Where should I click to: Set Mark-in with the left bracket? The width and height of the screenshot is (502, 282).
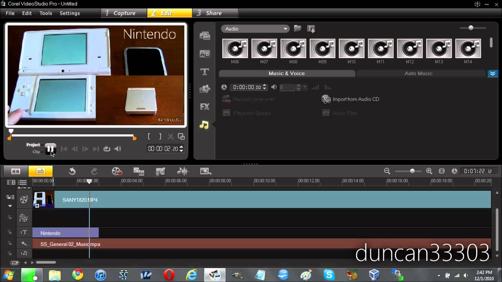point(149,136)
